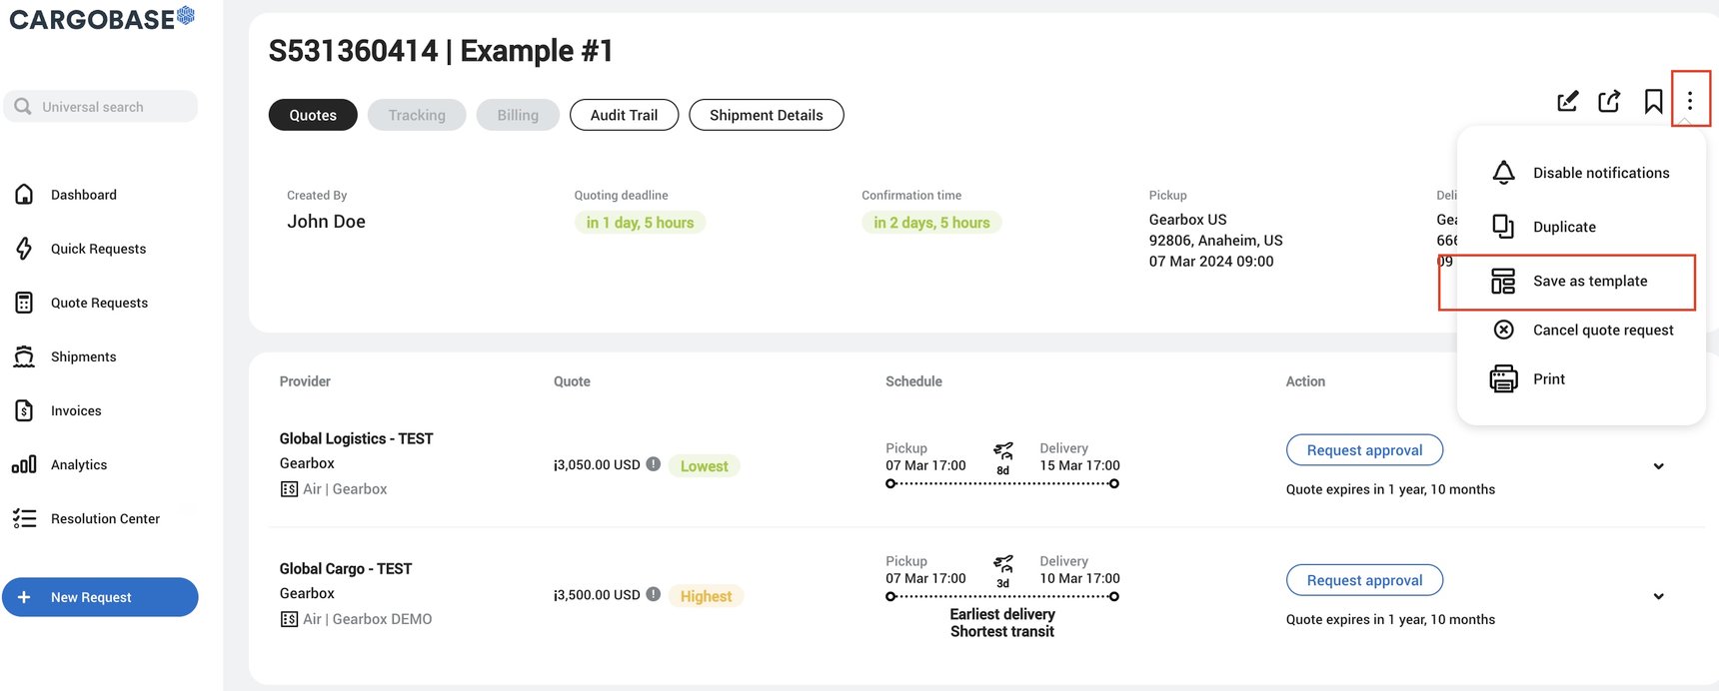
Task: Open Invoices in the sidebar
Action: click(76, 410)
